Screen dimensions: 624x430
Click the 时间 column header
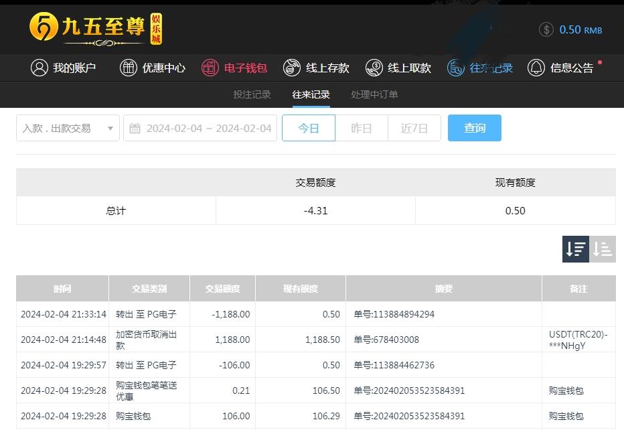point(62,289)
